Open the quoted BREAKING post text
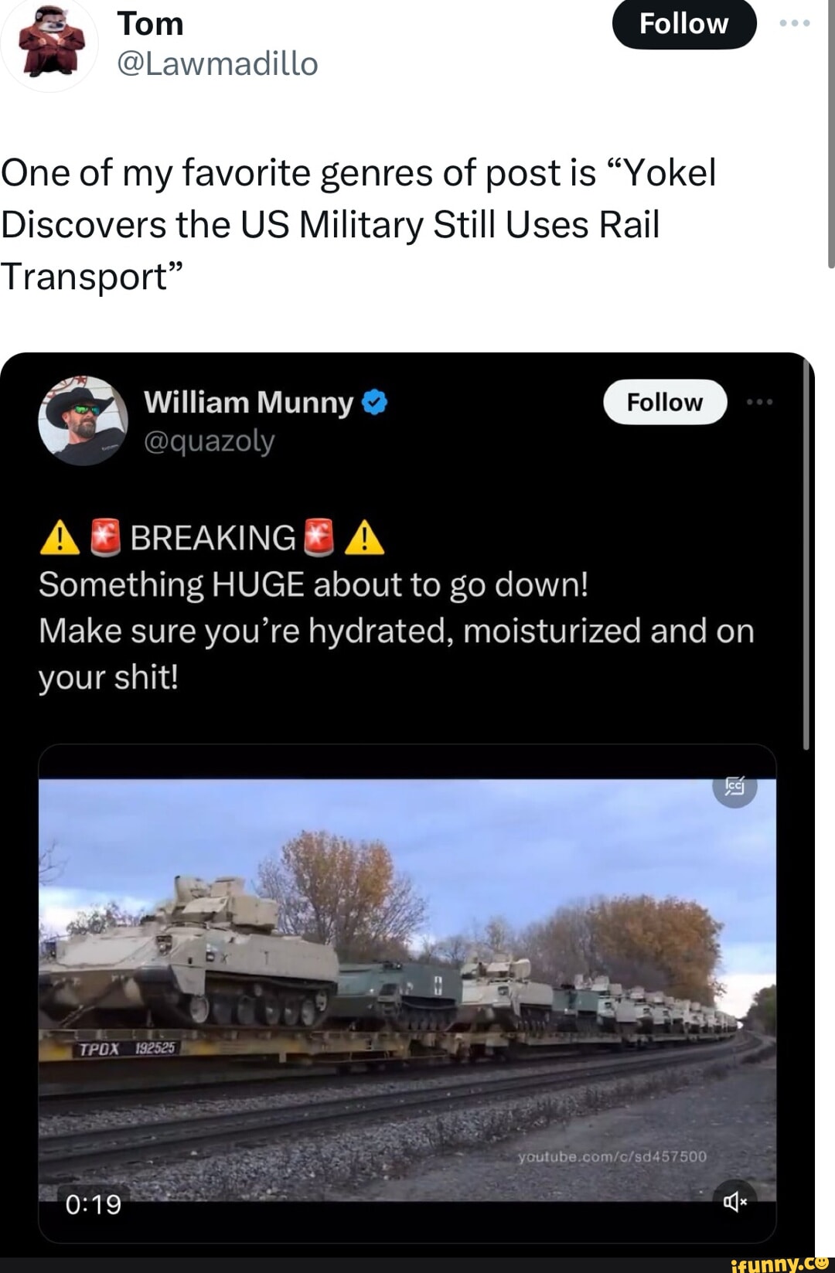835x1273 pixels. click(x=396, y=608)
